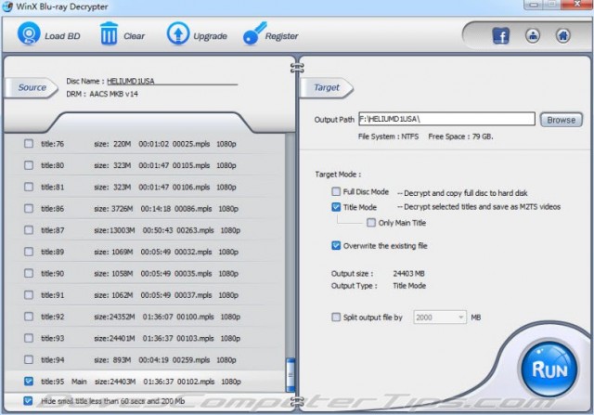Click the 'Free Space : 79 GB.' text

click(x=460, y=136)
